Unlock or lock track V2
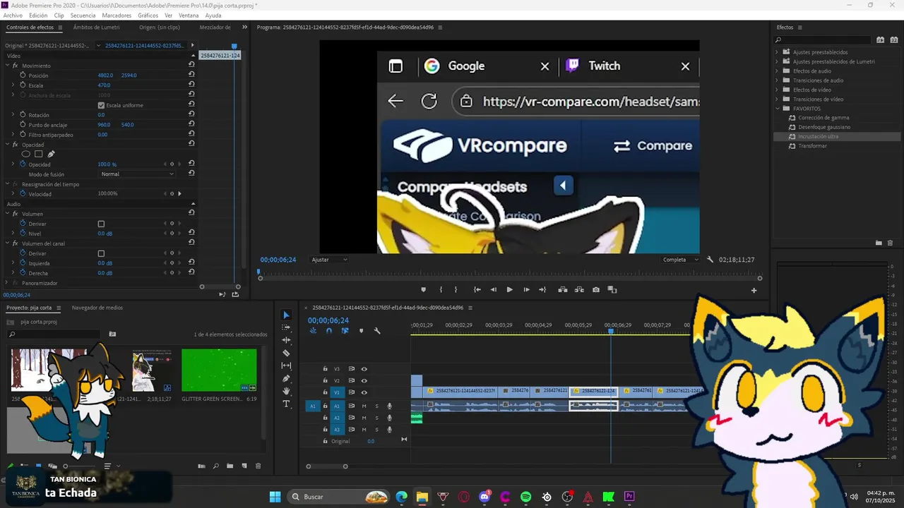 click(325, 380)
